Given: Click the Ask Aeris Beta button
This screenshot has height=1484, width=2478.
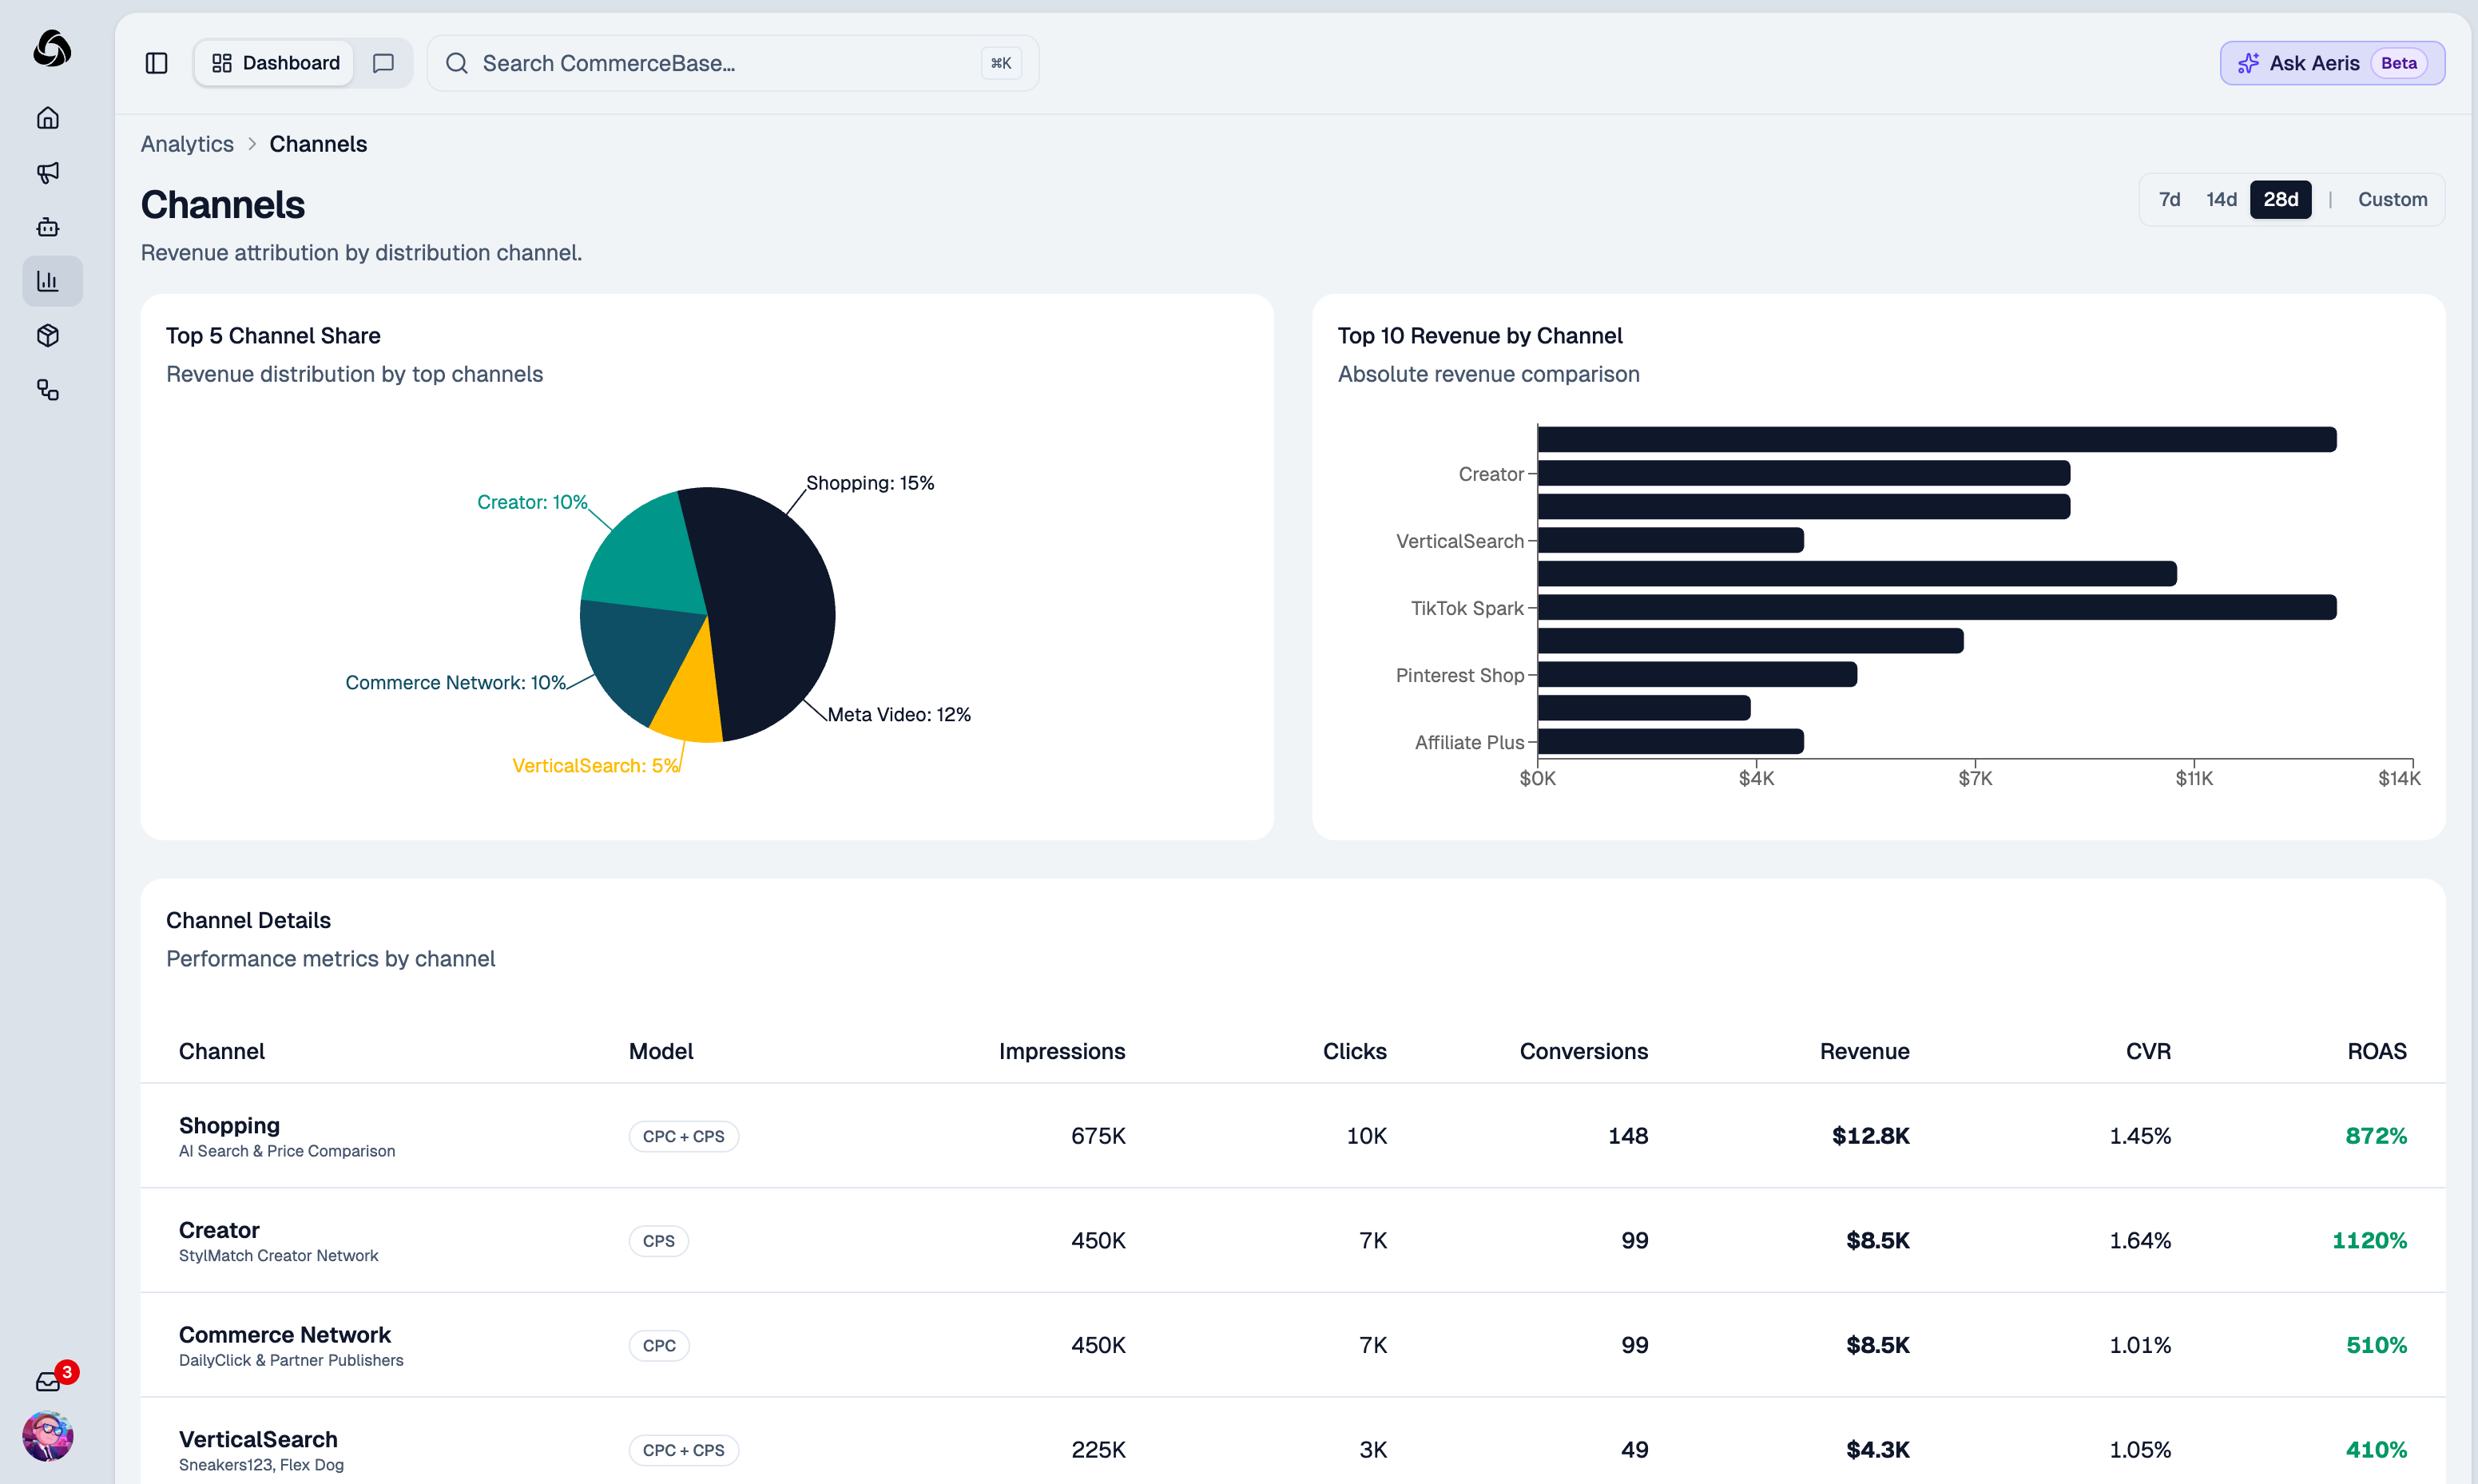Looking at the screenshot, I should pos(2331,62).
